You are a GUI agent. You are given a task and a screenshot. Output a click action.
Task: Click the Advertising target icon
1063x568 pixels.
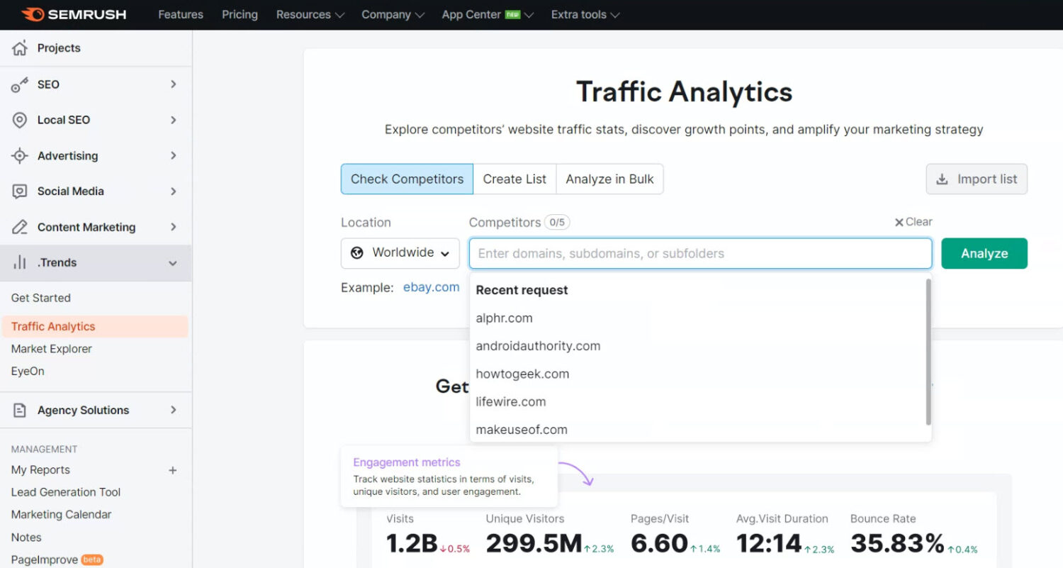pyautogui.click(x=20, y=156)
